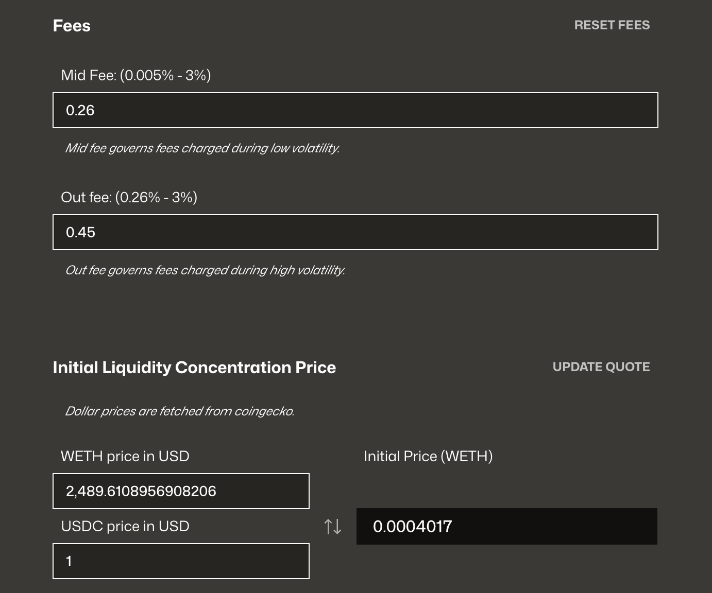Click the Initial Liquidity Concentration Price heading
Image resolution: width=712 pixels, height=593 pixels.
point(194,368)
